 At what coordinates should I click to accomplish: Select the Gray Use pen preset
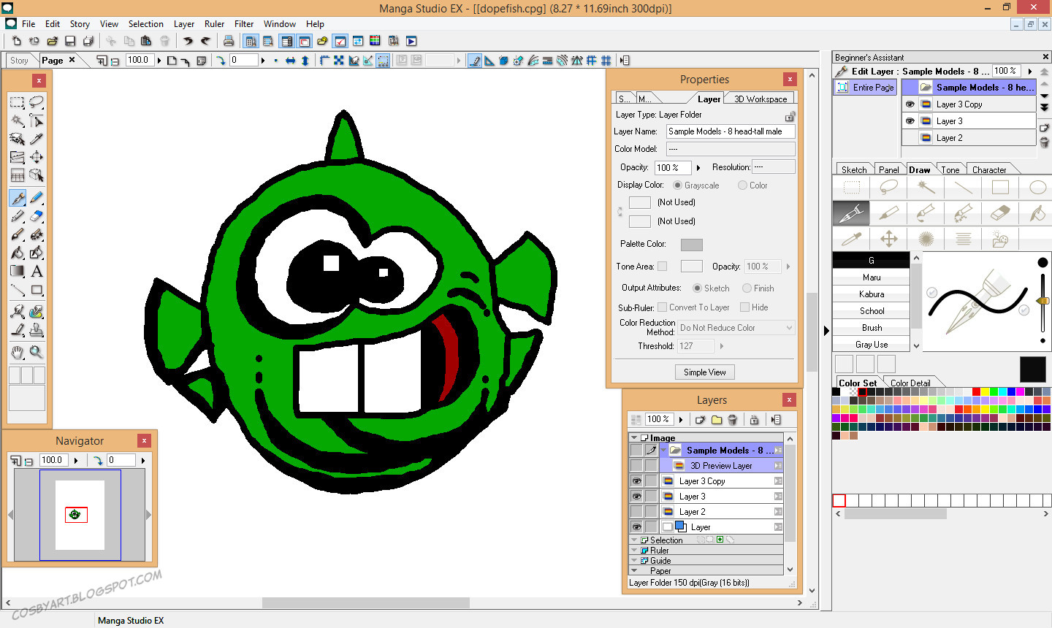click(871, 345)
